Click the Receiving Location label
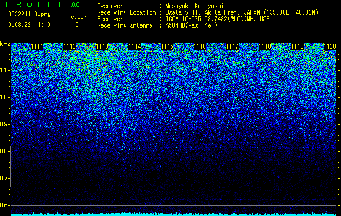The height and width of the screenshot is (216, 341). pos(126,12)
